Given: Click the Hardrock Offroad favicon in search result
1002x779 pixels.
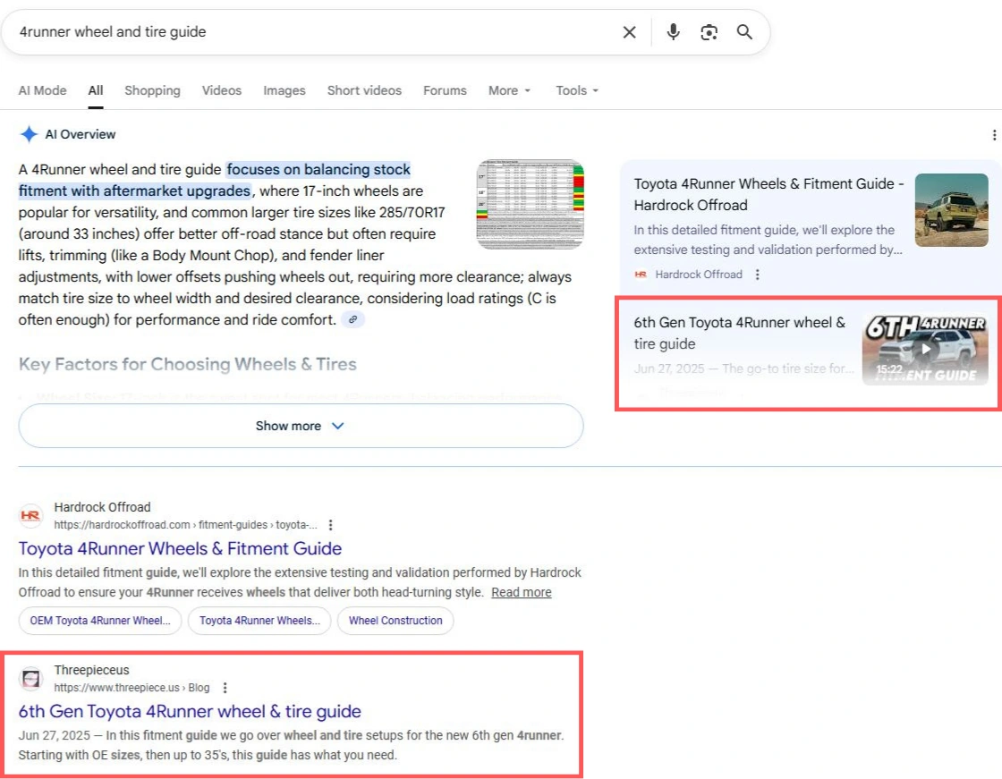Looking at the screenshot, I should (x=30, y=515).
